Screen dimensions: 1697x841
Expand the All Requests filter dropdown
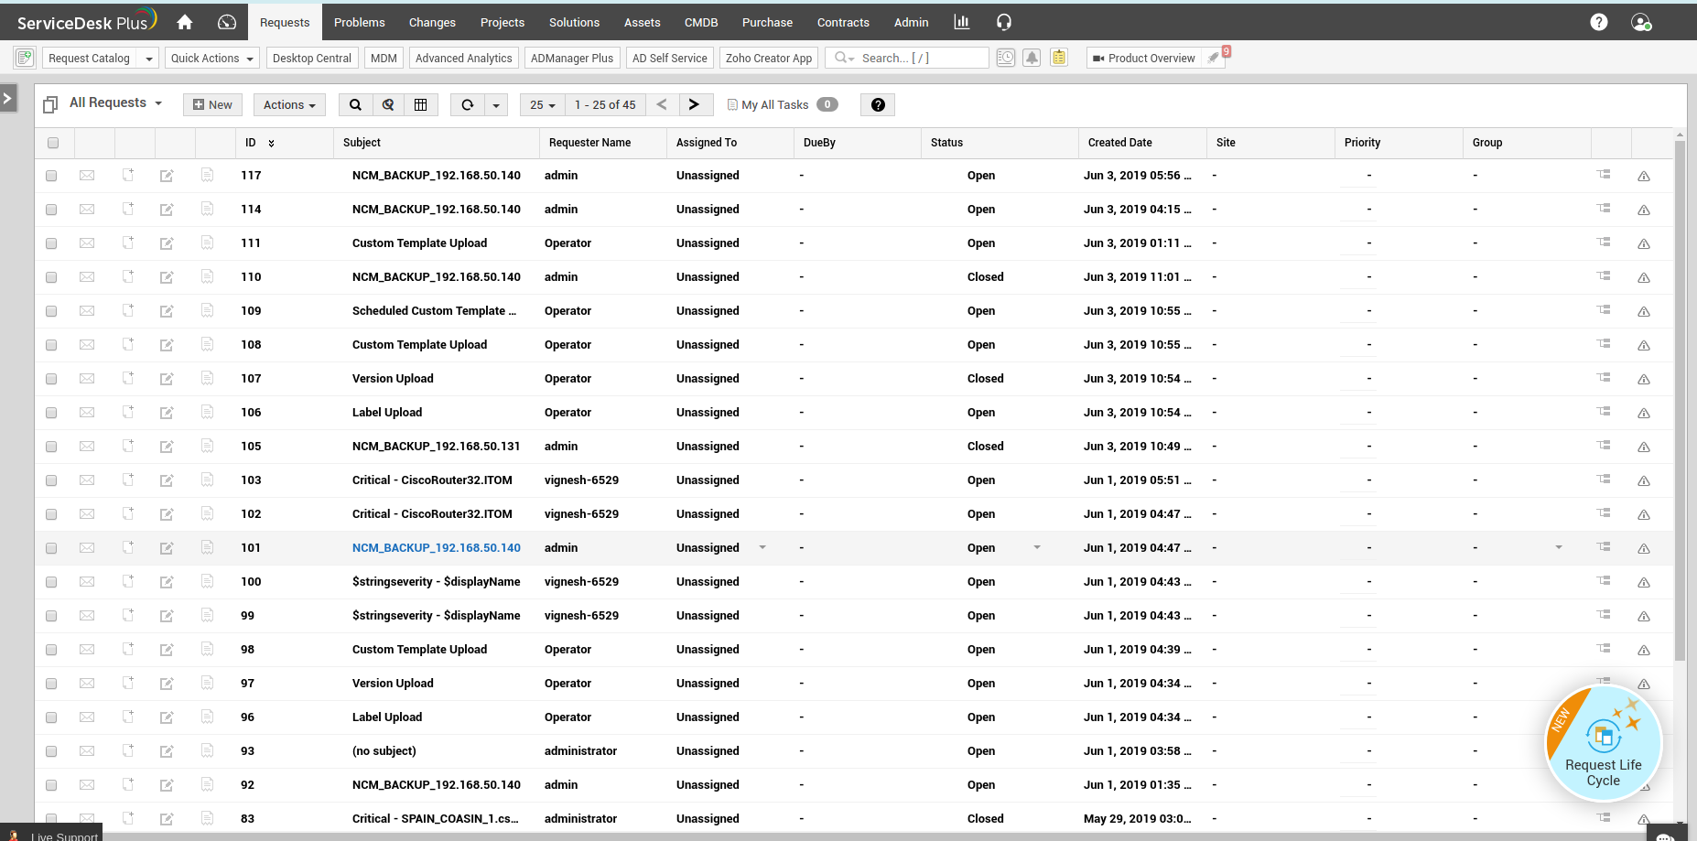pos(113,102)
